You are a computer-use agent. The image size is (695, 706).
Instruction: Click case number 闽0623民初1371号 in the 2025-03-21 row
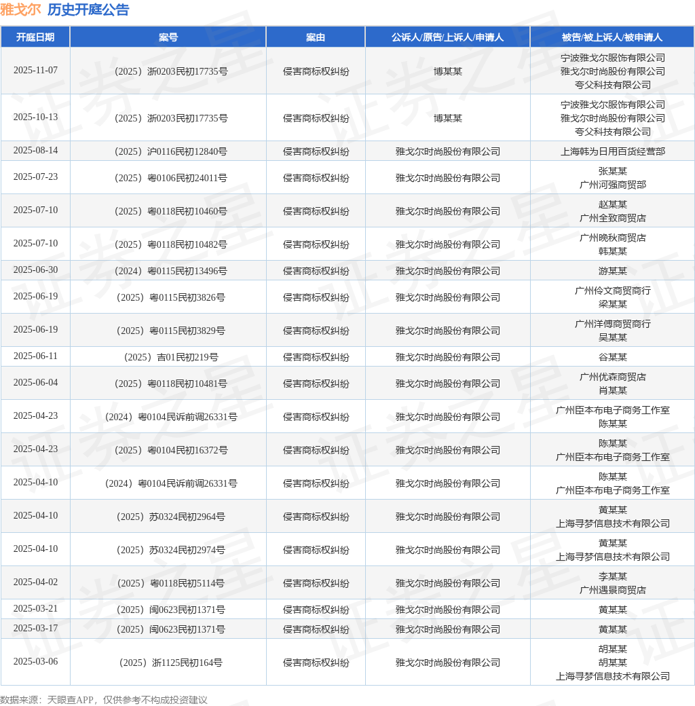[171, 610]
